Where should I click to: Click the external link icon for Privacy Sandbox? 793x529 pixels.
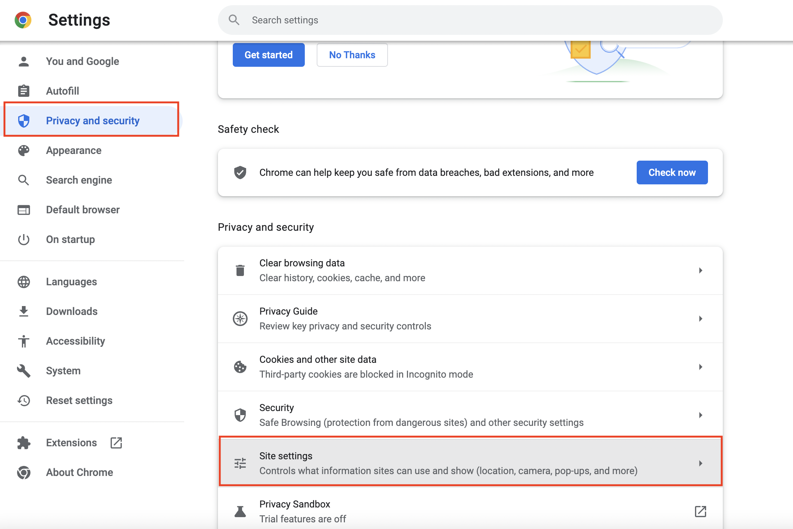701,512
